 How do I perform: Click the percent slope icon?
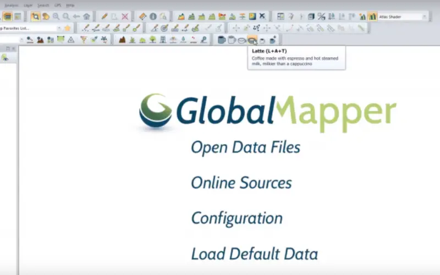(321, 16)
